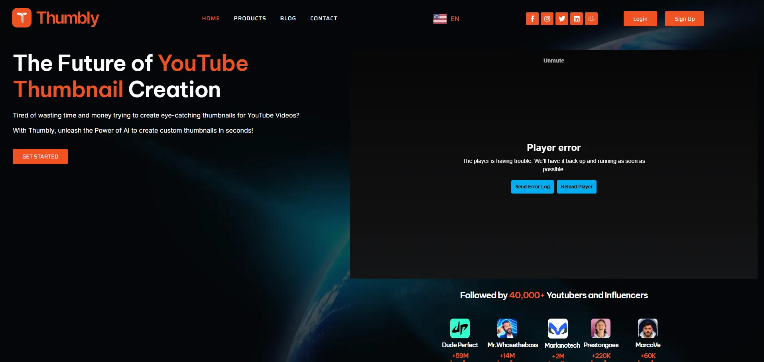Open the EN language selector
The width and height of the screenshot is (764, 362).
tap(455, 19)
